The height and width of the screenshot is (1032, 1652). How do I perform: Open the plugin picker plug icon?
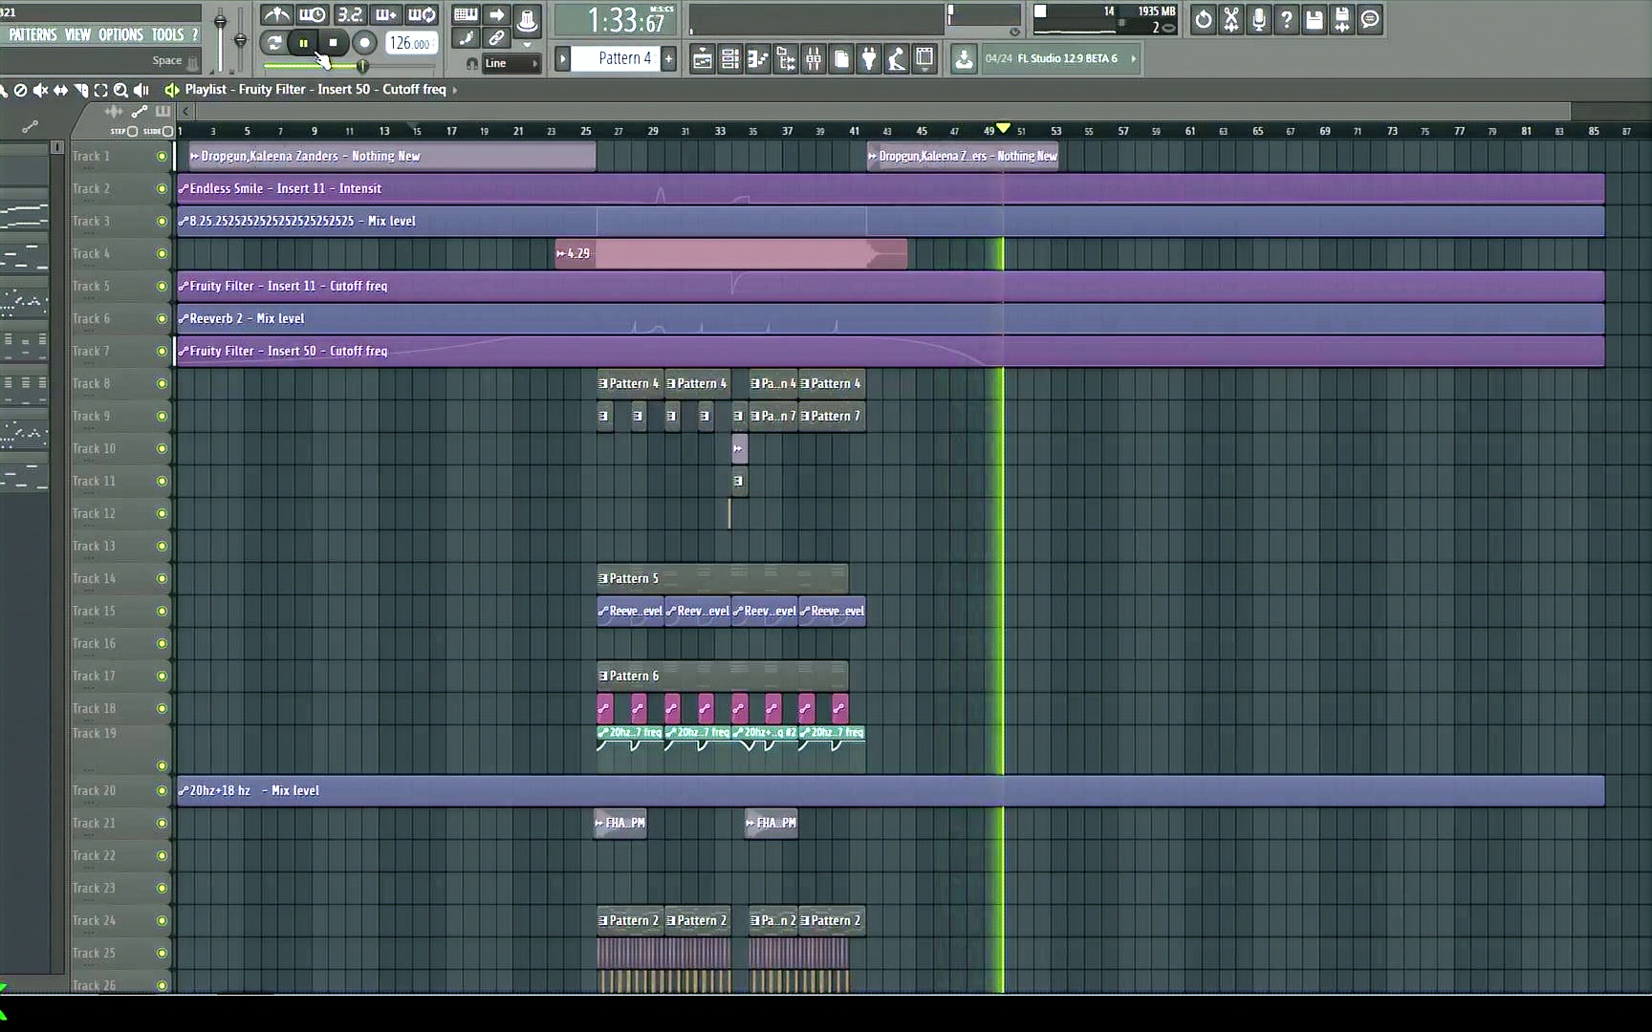coord(869,59)
